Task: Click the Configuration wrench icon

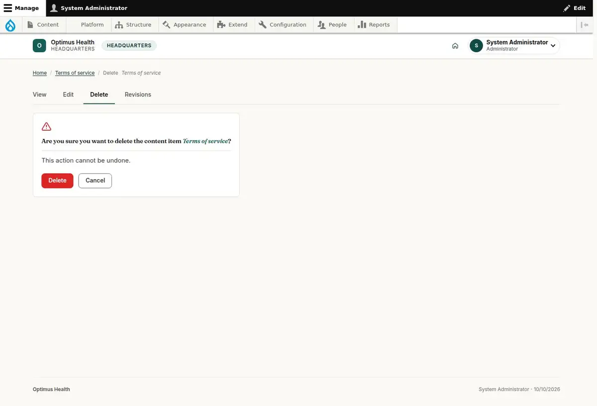Action: (263, 25)
